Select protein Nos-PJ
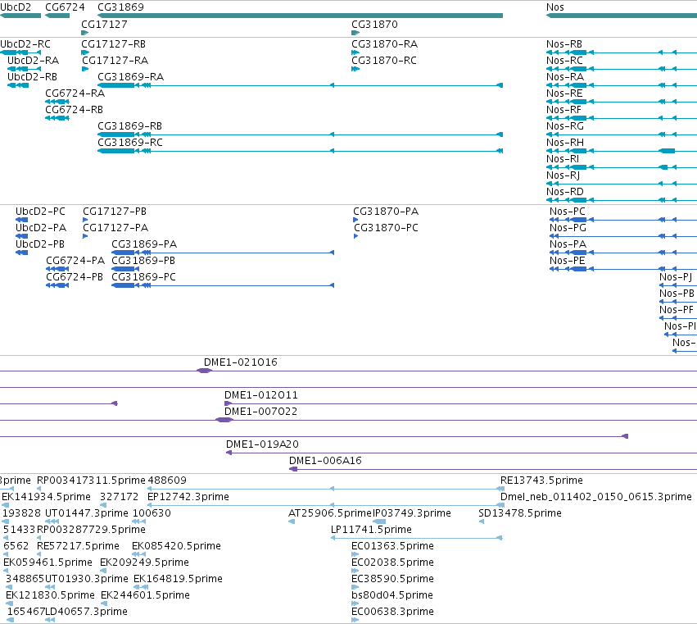The height and width of the screenshot is (624, 697). tap(676, 277)
